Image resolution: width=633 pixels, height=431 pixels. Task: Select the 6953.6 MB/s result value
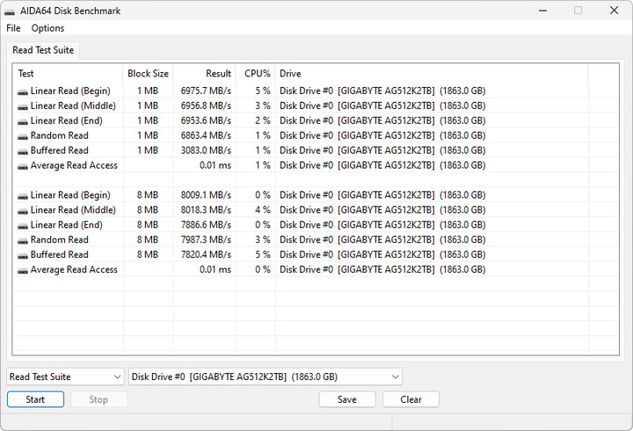pyautogui.click(x=206, y=121)
